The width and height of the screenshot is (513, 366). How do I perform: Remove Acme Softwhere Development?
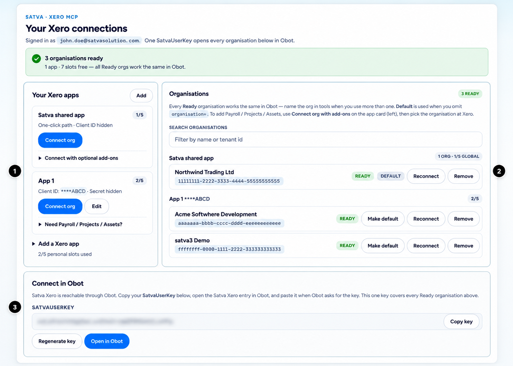[464, 219]
